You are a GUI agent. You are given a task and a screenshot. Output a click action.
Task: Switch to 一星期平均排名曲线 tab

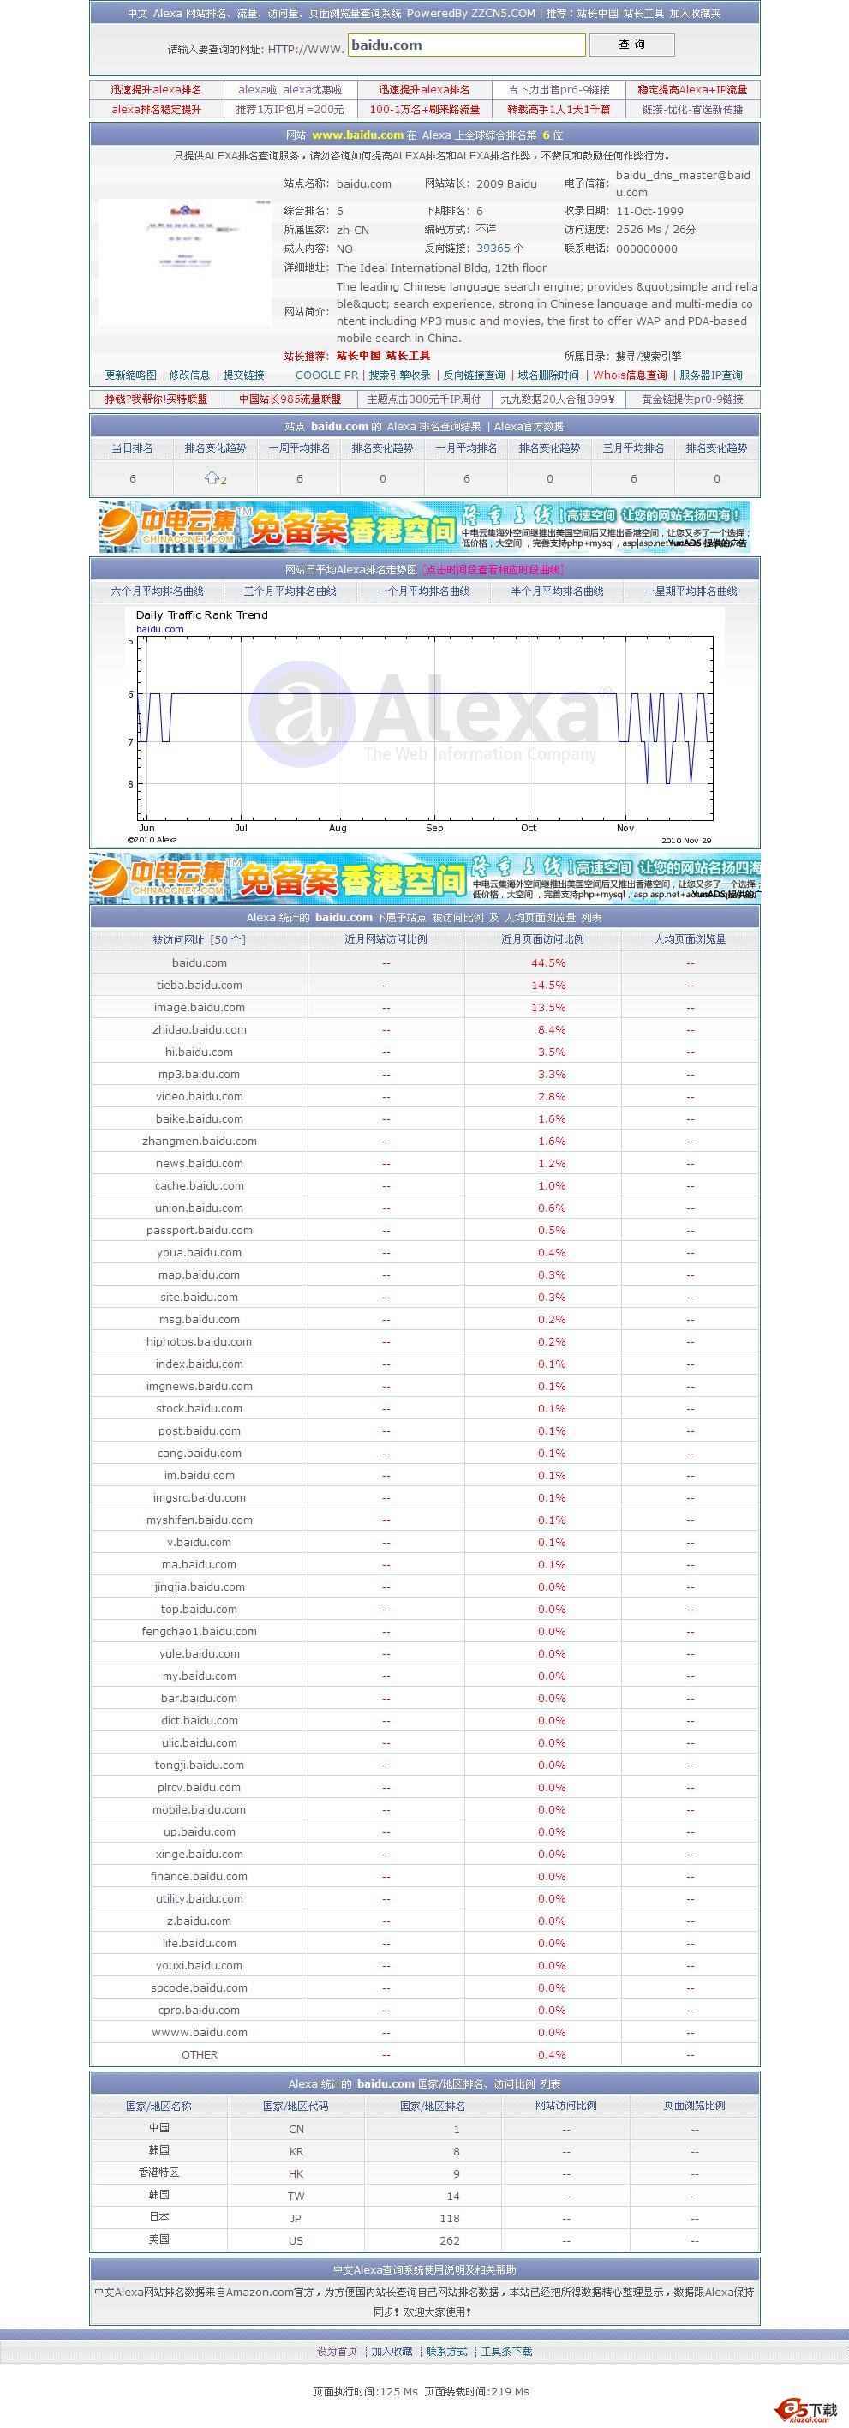[691, 591]
